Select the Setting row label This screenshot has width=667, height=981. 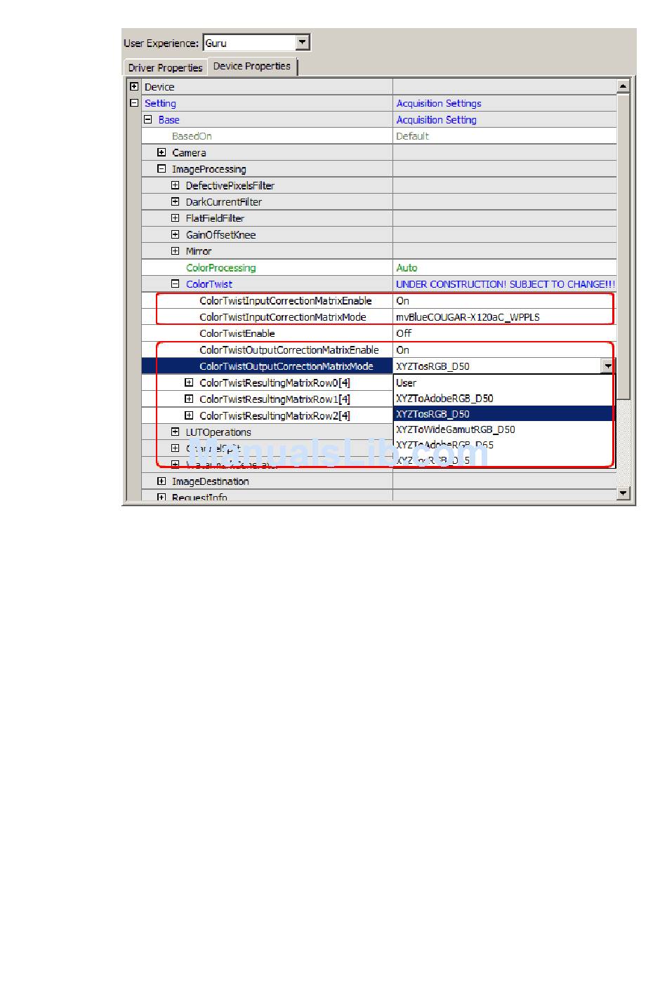click(x=160, y=103)
